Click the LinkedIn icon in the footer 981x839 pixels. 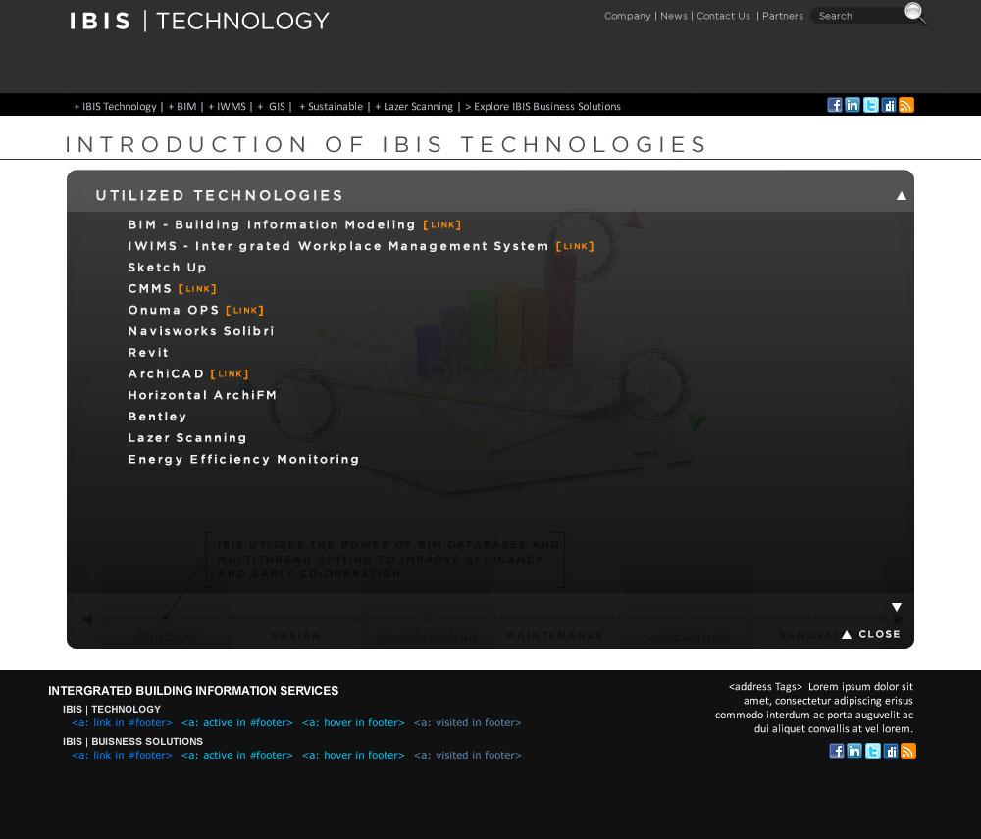tap(854, 751)
